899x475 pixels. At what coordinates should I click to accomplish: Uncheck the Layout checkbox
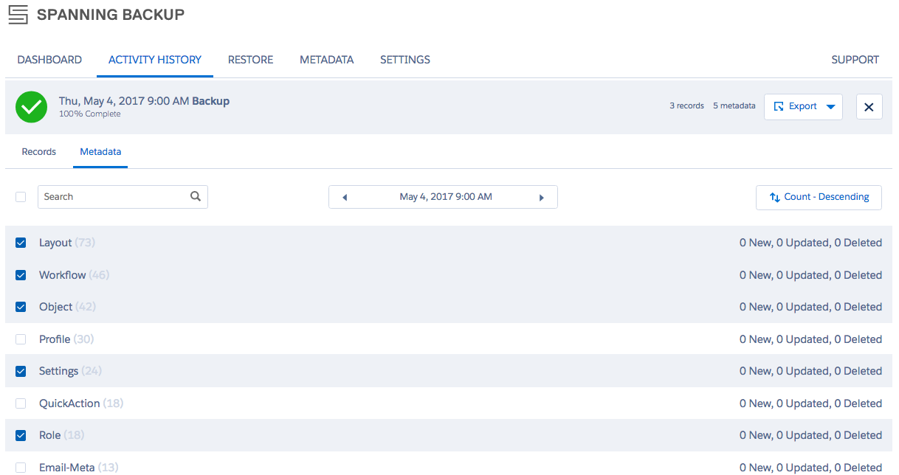21,243
